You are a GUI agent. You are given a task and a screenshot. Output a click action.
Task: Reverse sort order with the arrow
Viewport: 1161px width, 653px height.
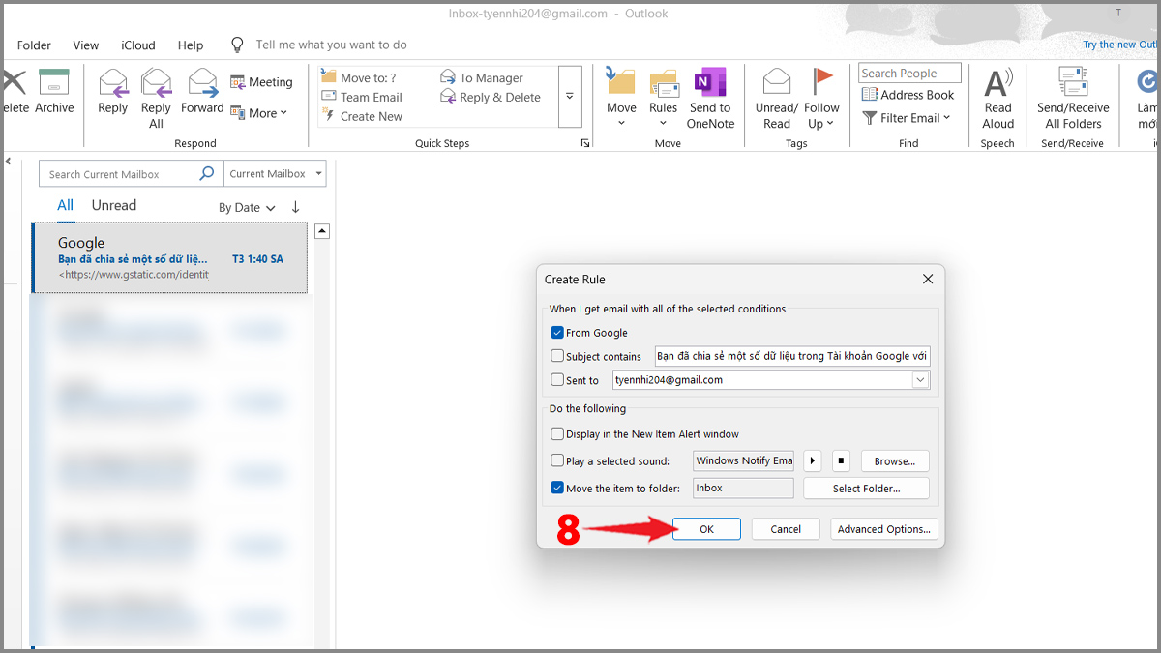point(296,207)
